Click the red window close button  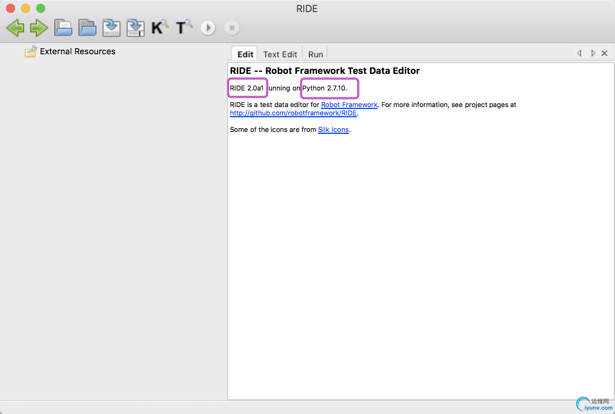11,8
